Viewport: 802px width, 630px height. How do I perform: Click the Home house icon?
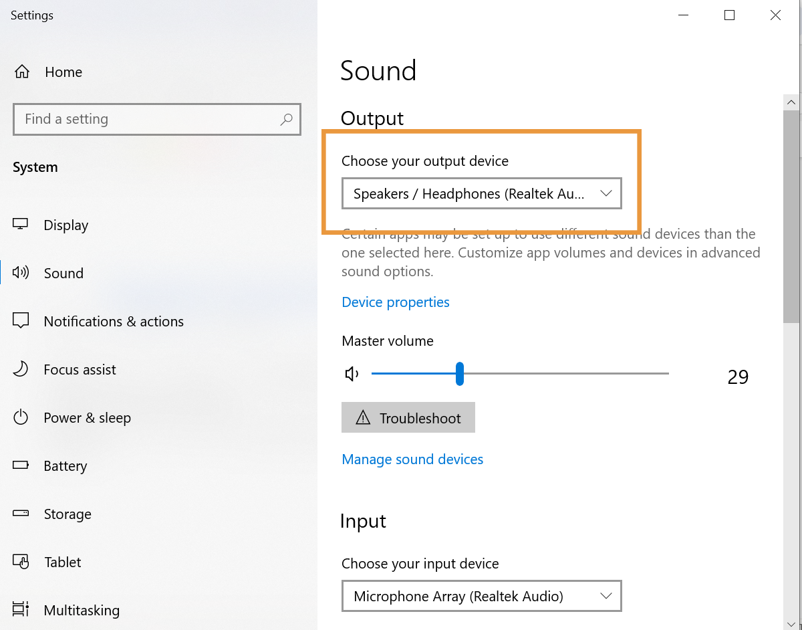[x=21, y=72]
